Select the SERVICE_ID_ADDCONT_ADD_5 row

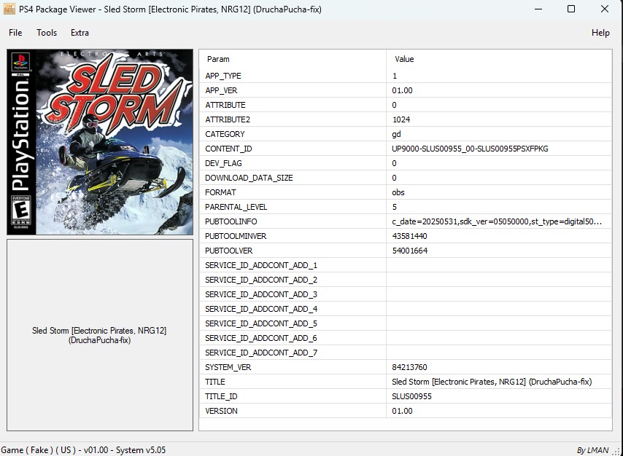pos(406,323)
